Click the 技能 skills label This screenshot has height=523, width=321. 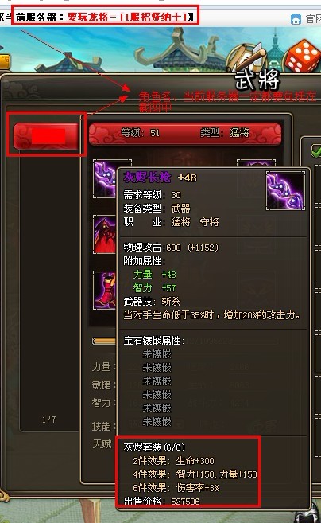102,426
